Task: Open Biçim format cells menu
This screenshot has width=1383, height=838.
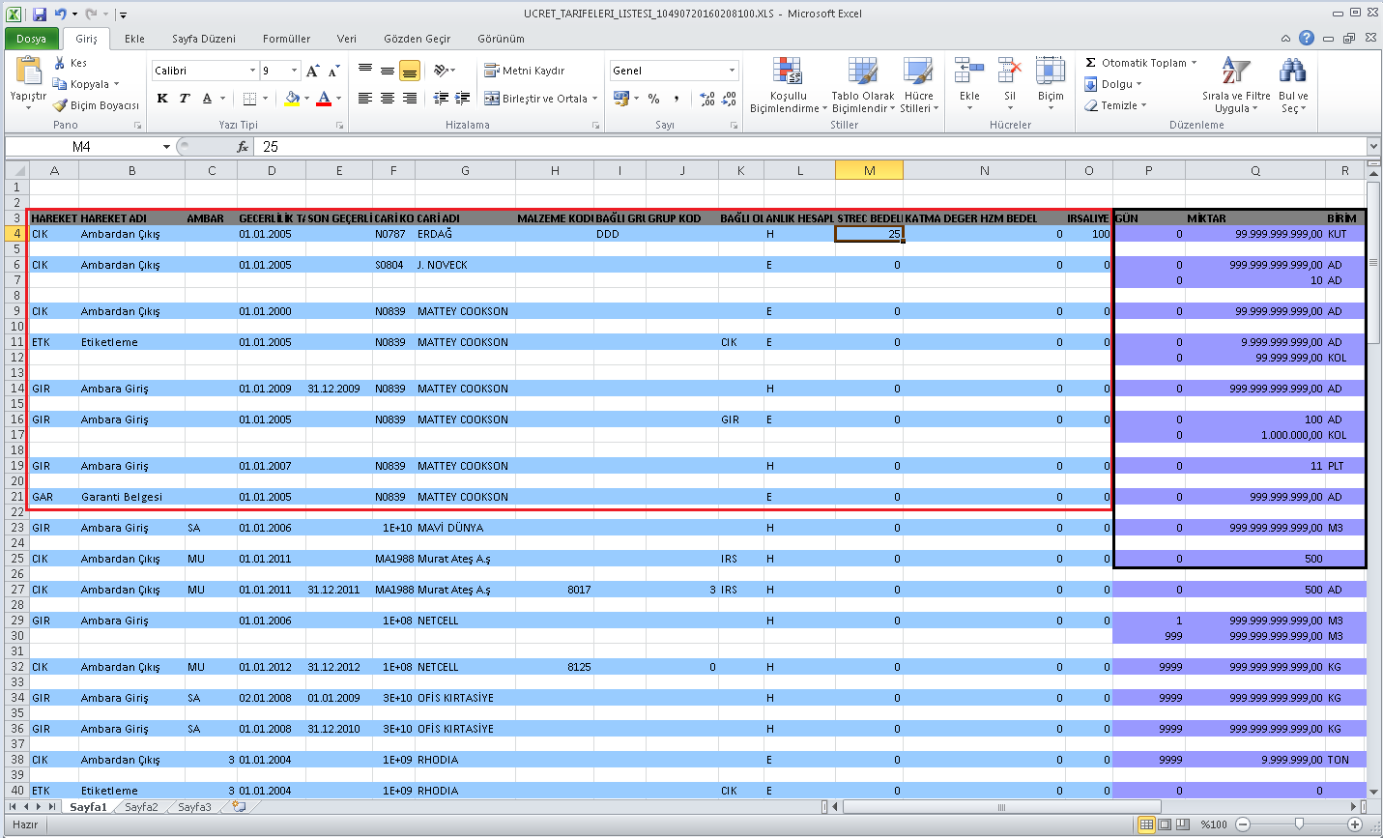Action: (x=1051, y=85)
